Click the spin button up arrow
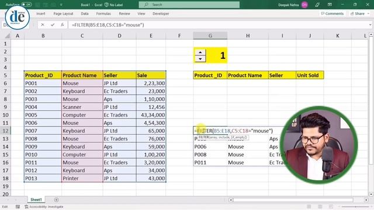374x210 pixels. 200,52
